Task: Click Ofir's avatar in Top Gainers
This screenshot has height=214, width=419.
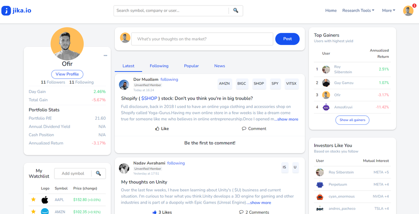Action: coord(326,95)
